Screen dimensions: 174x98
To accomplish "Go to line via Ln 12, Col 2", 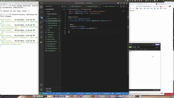I will point(80,93).
